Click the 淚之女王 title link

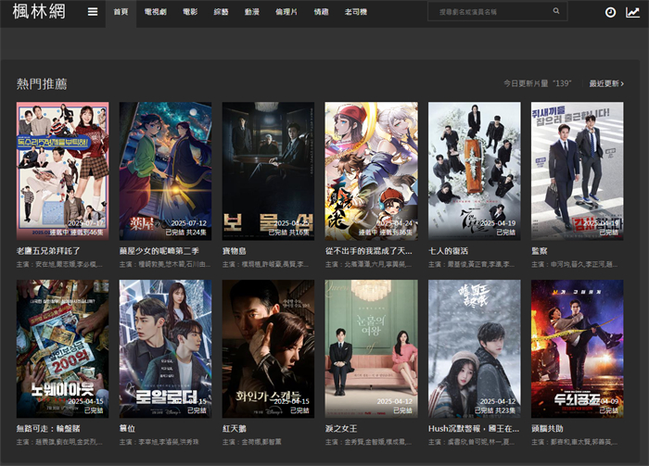click(341, 429)
